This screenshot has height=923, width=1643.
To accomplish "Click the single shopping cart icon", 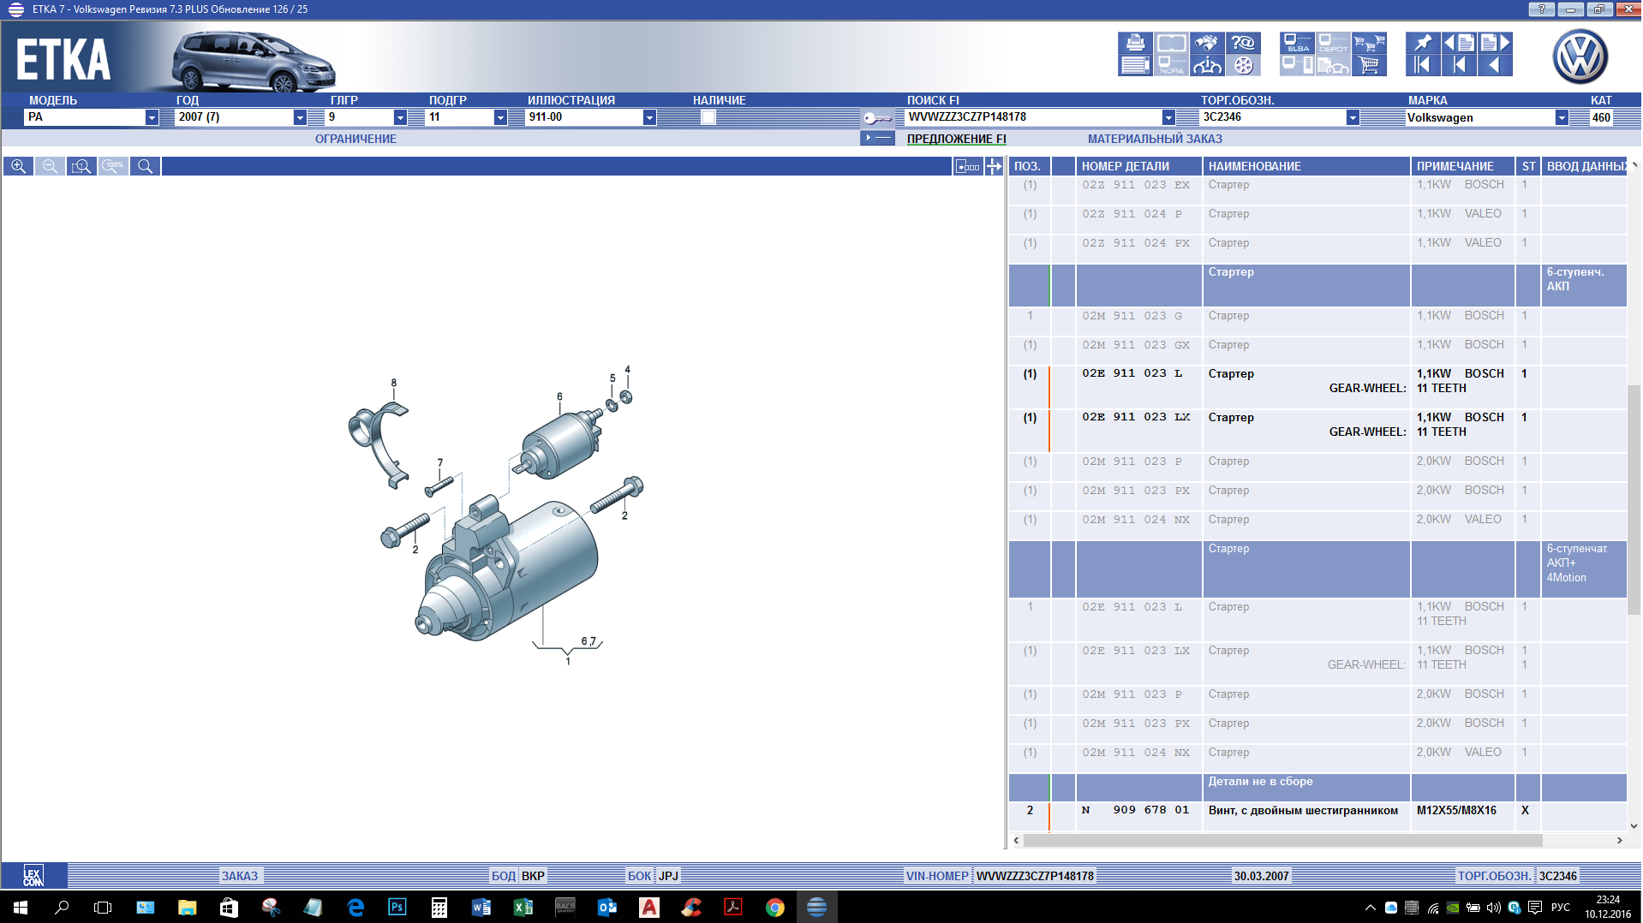I will 1369,65.
